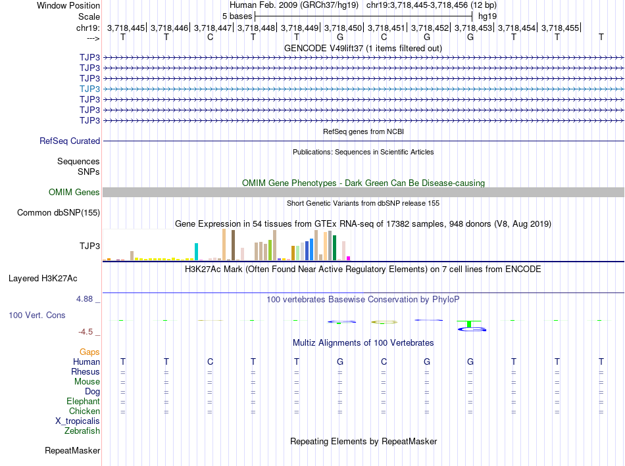Image resolution: width=625 pixels, height=466 pixels.
Task: Click the gray OMIM Genes track bar
Action: coord(363,193)
